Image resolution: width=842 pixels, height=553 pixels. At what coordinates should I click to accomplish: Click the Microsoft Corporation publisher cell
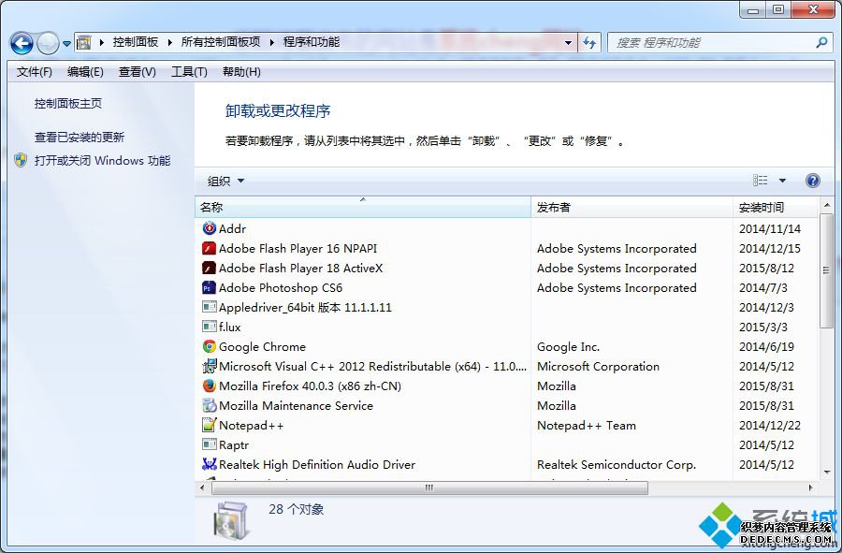click(x=598, y=366)
